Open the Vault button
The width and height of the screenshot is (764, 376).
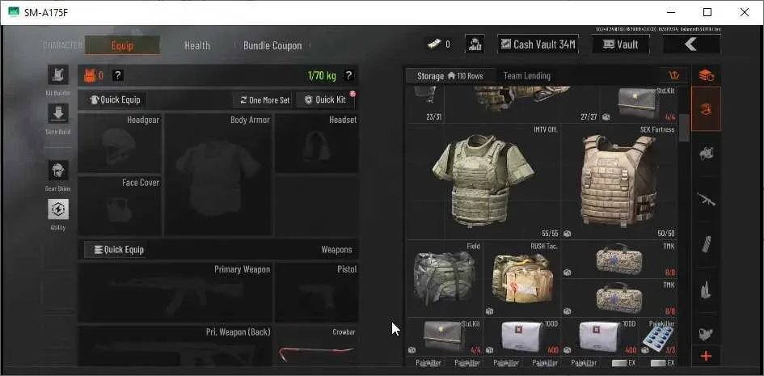click(x=620, y=44)
